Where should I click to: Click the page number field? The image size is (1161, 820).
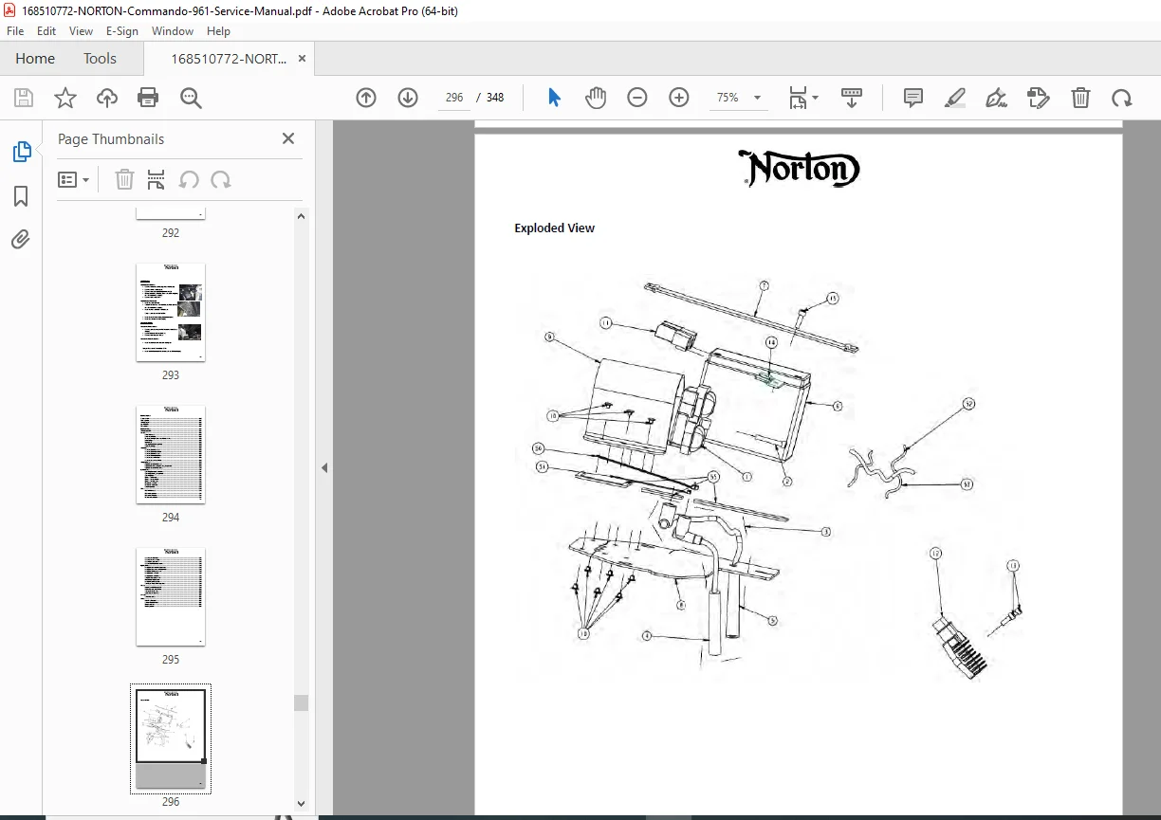tap(454, 98)
